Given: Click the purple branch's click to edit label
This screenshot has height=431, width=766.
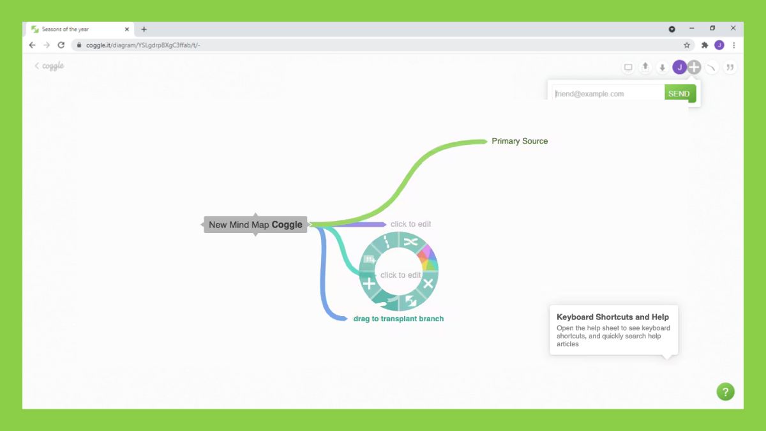Looking at the screenshot, I should coord(410,224).
